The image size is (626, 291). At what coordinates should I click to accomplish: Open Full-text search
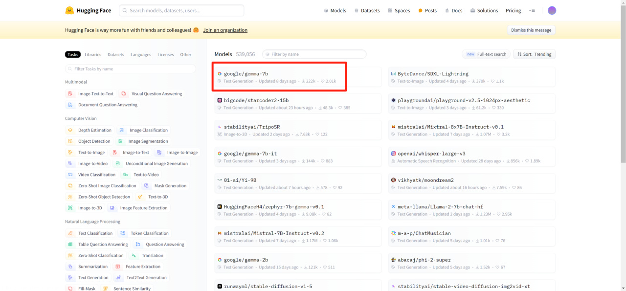(486, 54)
